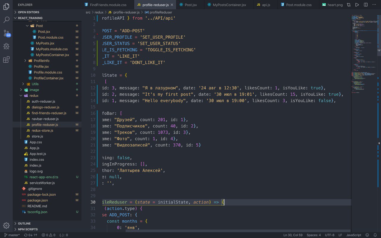
Task: Expand the NPM SCRIPTS section
Action: [x=28, y=229]
